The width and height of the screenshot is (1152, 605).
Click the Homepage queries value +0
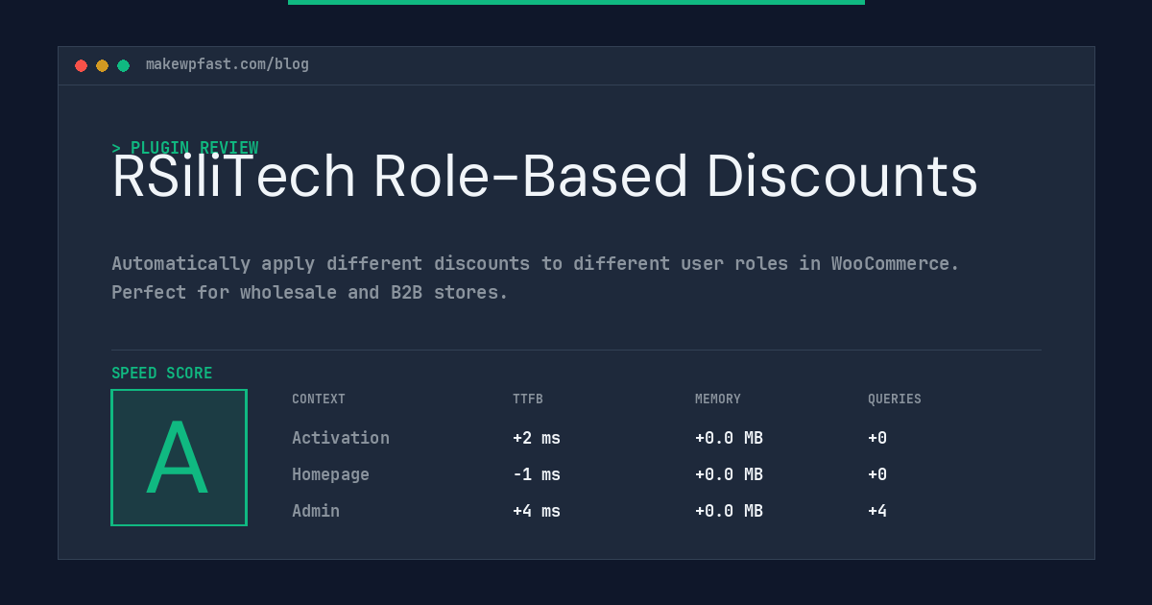877,474
